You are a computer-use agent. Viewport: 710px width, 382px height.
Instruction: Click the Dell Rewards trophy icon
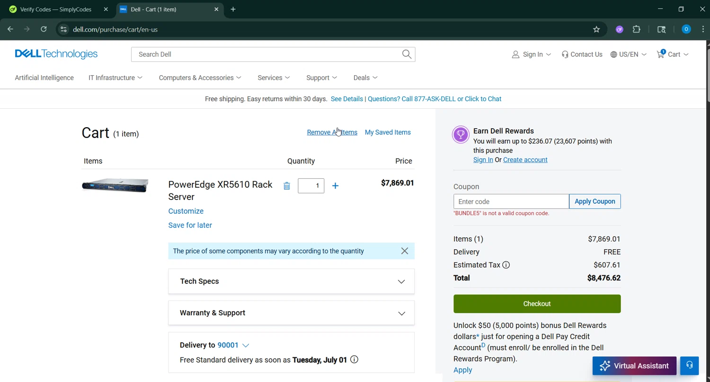461,134
